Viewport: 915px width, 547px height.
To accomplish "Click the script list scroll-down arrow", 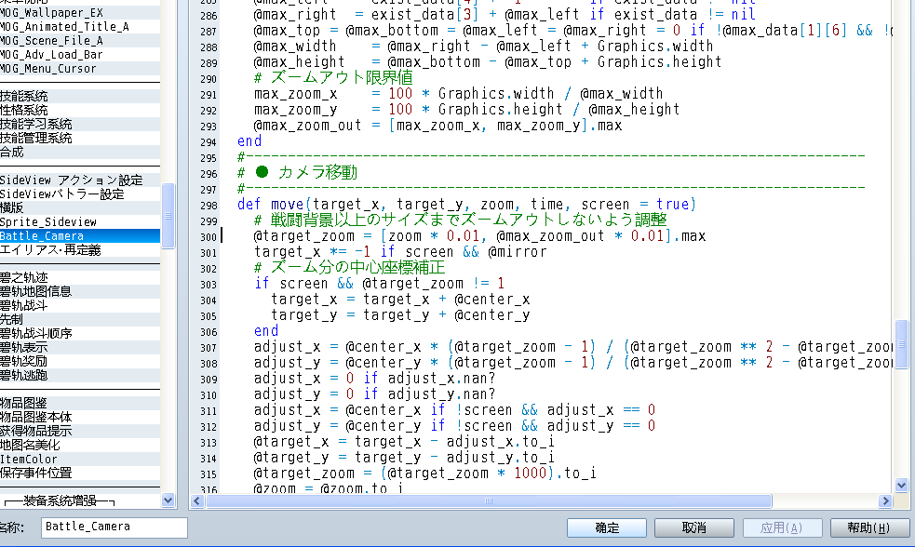I will point(168,500).
